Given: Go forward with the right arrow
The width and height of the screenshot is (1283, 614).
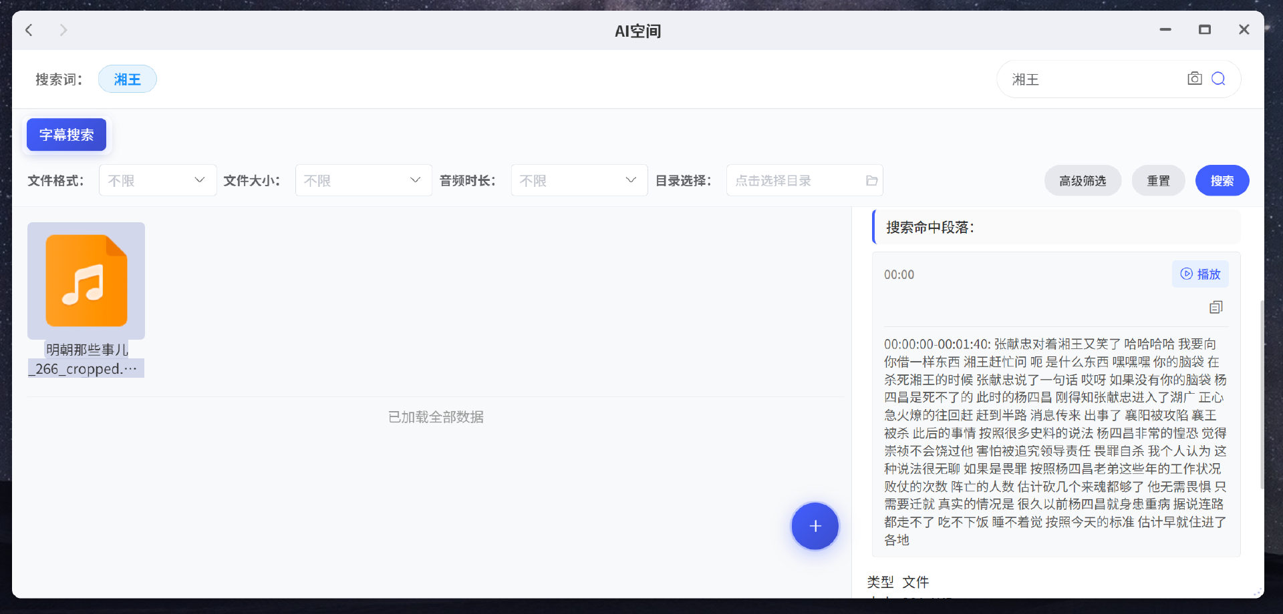Looking at the screenshot, I should 63,30.
